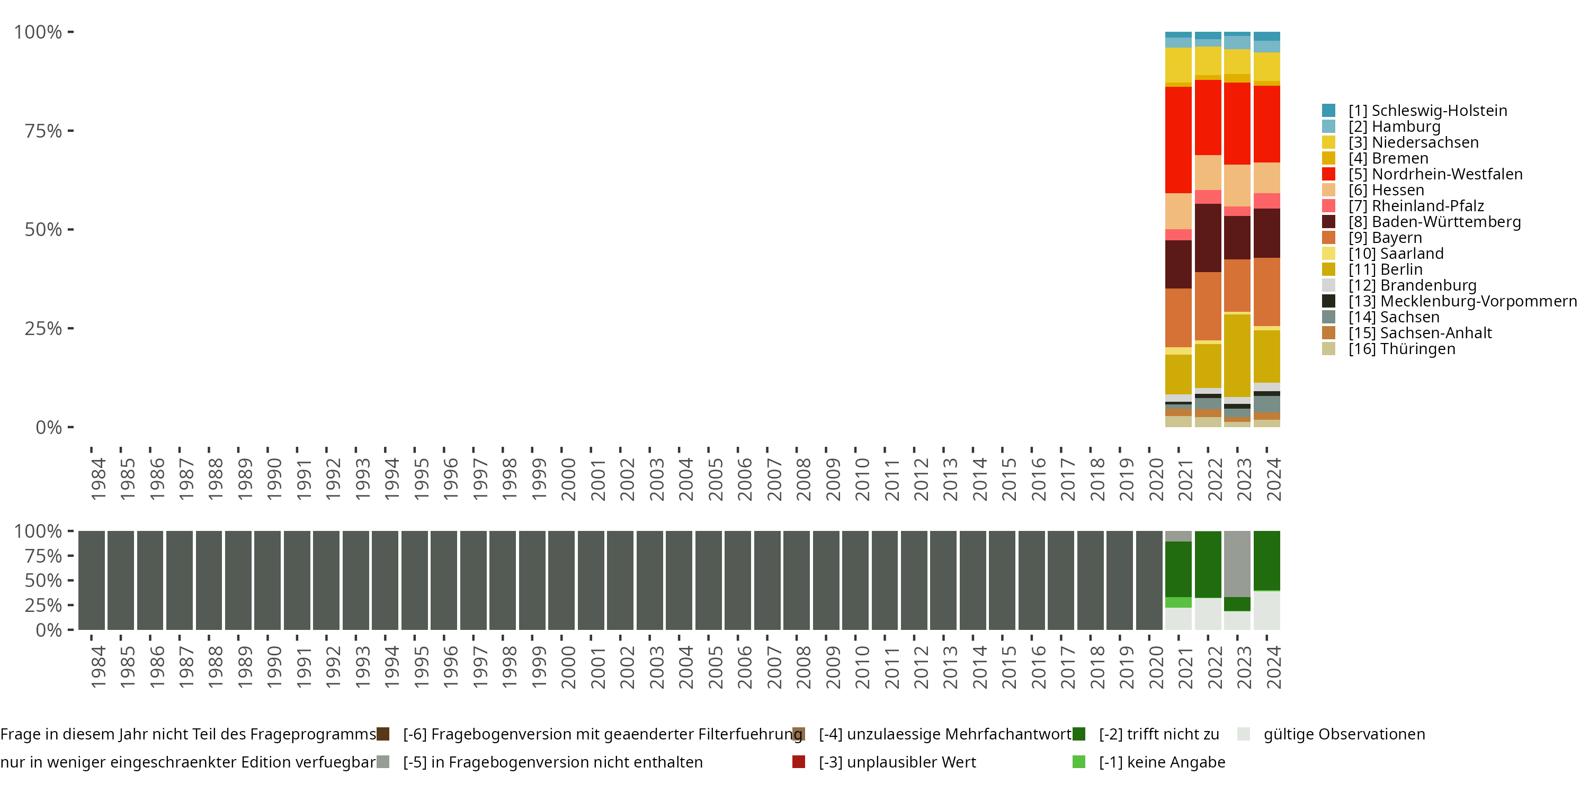Image resolution: width=1589 pixels, height=794 pixels.
Task: Click the '[14] Sachsen' legend label
Action: (x=1394, y=317)
